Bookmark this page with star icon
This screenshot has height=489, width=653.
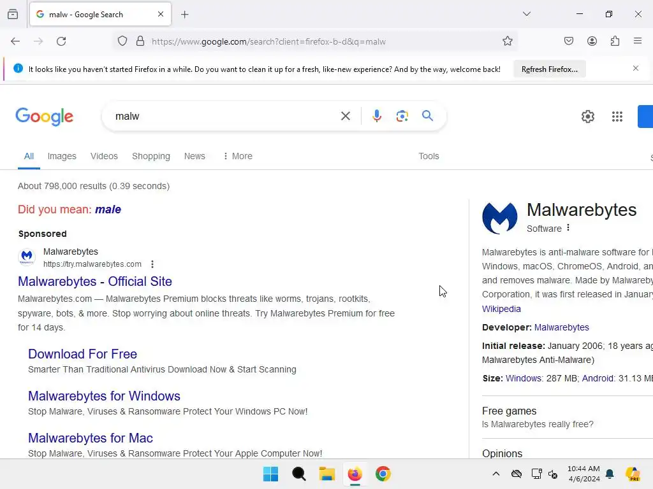[507, 41]
